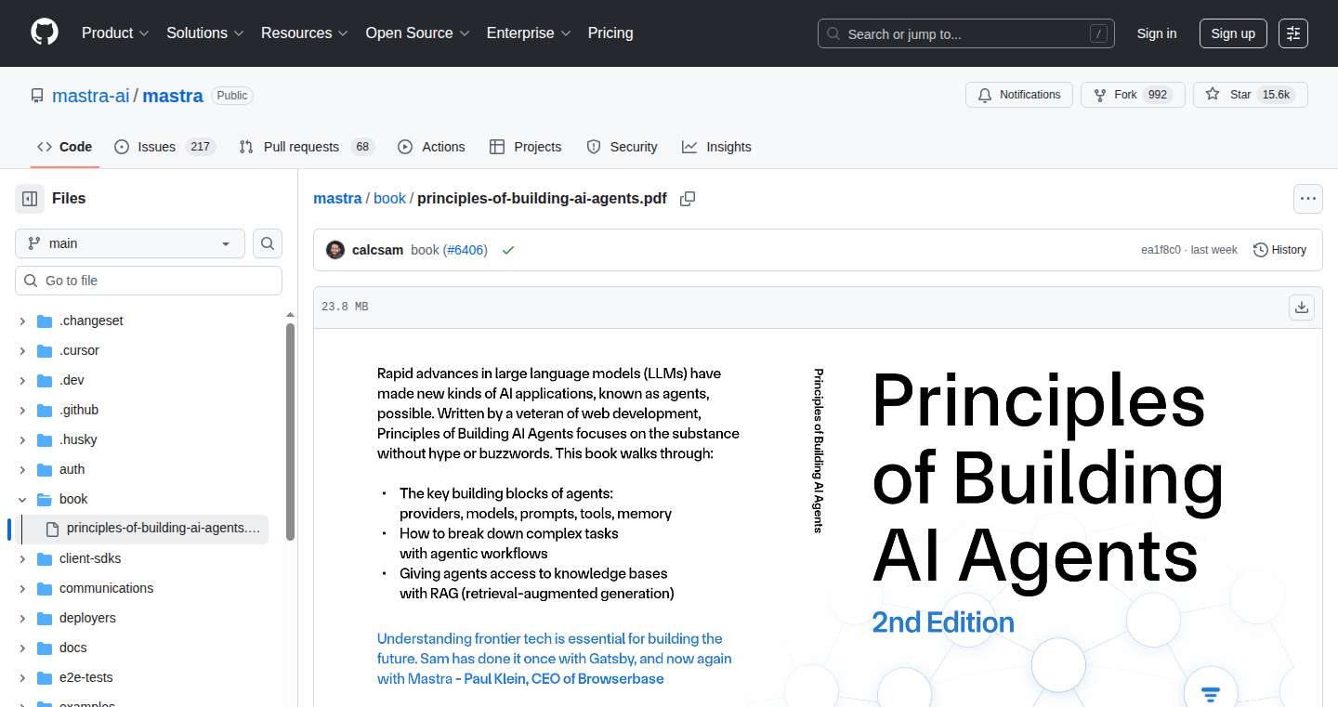Star the mastra repository
Viewport: 1338px width, 707px height.
click(1250, 95)
